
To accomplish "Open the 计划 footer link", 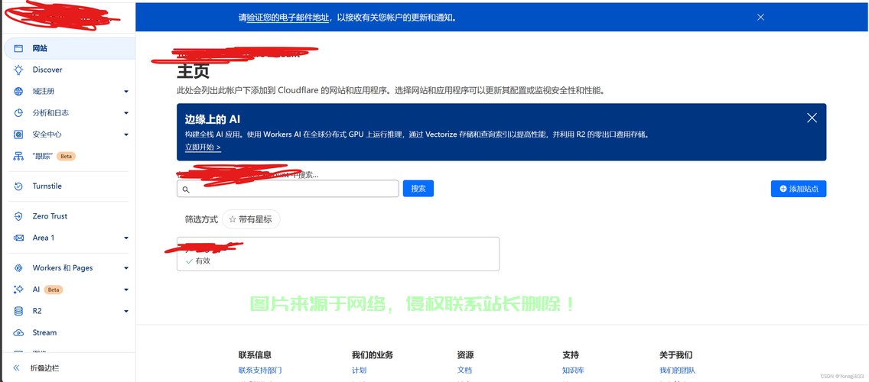I will click(359, 370).
